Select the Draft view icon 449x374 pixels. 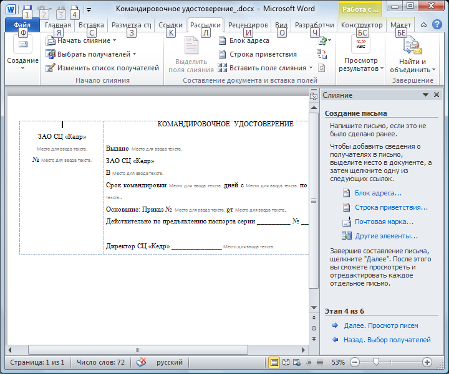[x=319, y=362]
